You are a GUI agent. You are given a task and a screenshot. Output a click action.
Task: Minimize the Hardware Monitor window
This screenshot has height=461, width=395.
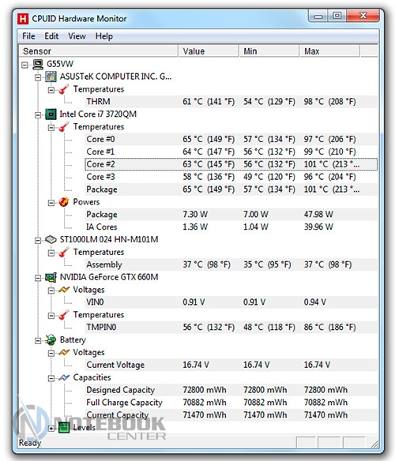pyautogui.click(x=318, y=16)
